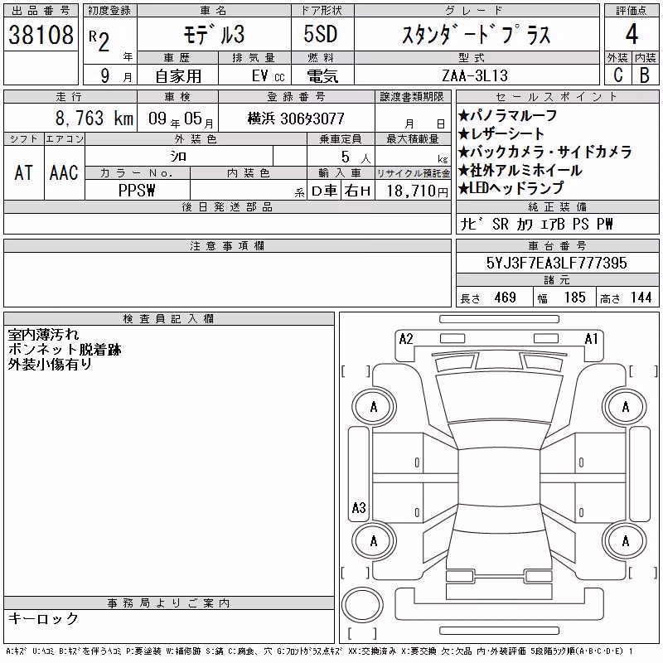Select the color number PPSW
663x663 pixels.
137,191
